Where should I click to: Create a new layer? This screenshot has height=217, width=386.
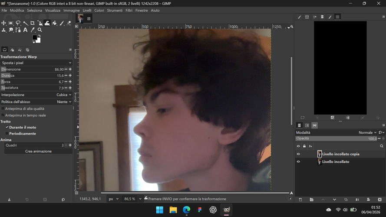[x=300, y=200]
